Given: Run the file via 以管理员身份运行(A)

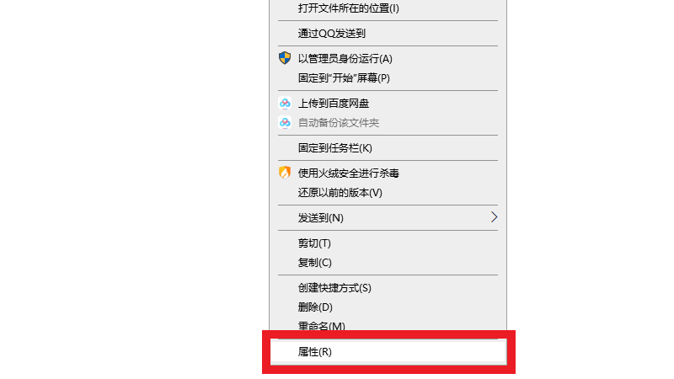Looking at the screenshot, I should tap(388, 58).
